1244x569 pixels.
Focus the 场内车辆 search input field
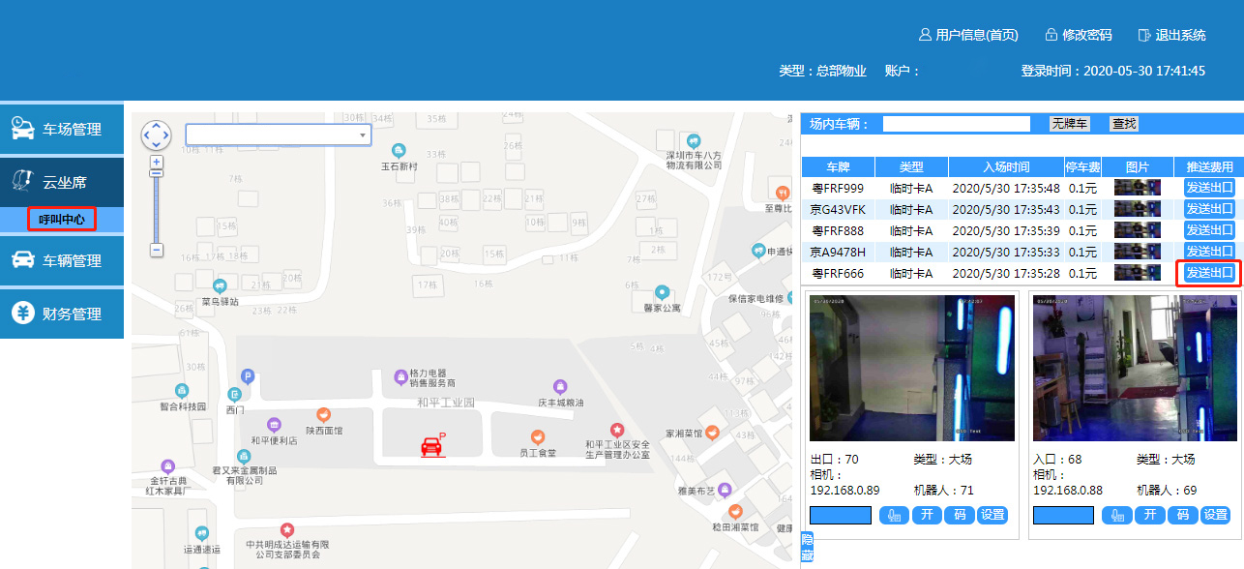tap(957, 124)
